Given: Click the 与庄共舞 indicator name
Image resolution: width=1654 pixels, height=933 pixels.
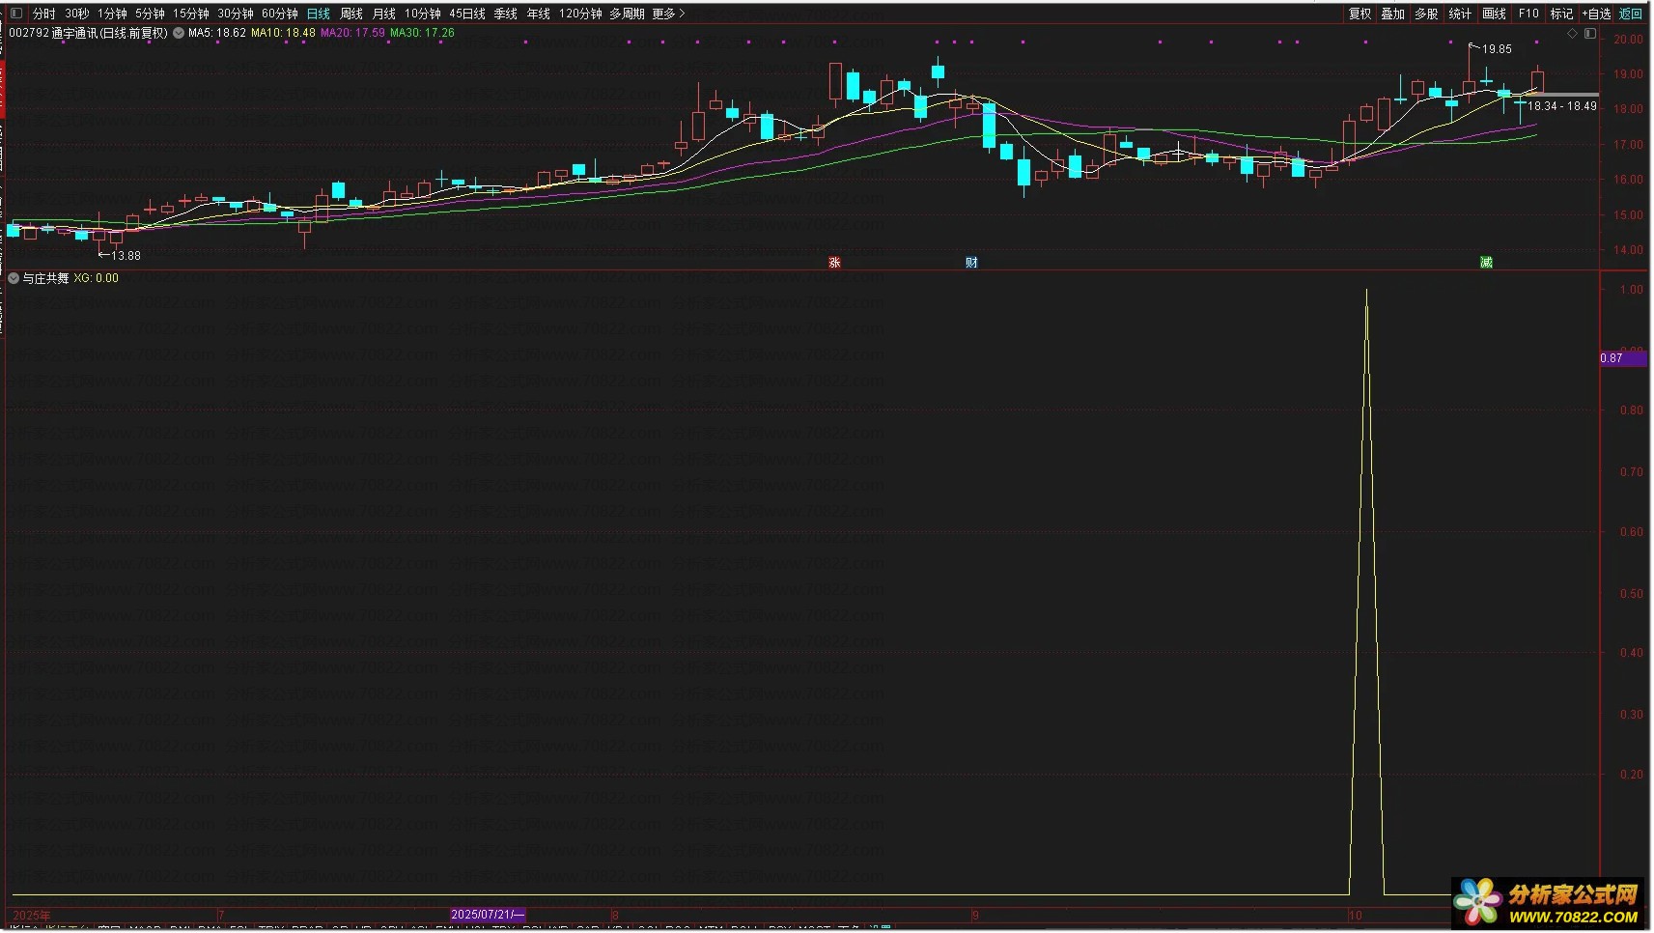Looking at the screenshot, I should 46,278.
